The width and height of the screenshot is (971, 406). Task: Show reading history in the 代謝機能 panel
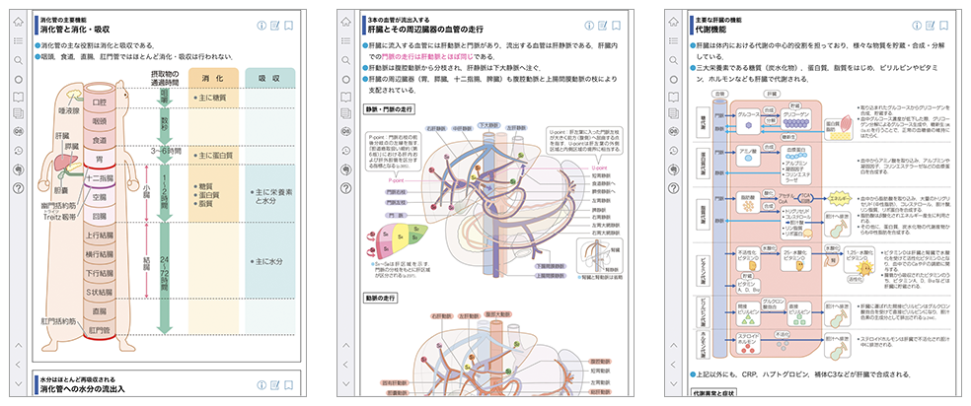point(674,151)
